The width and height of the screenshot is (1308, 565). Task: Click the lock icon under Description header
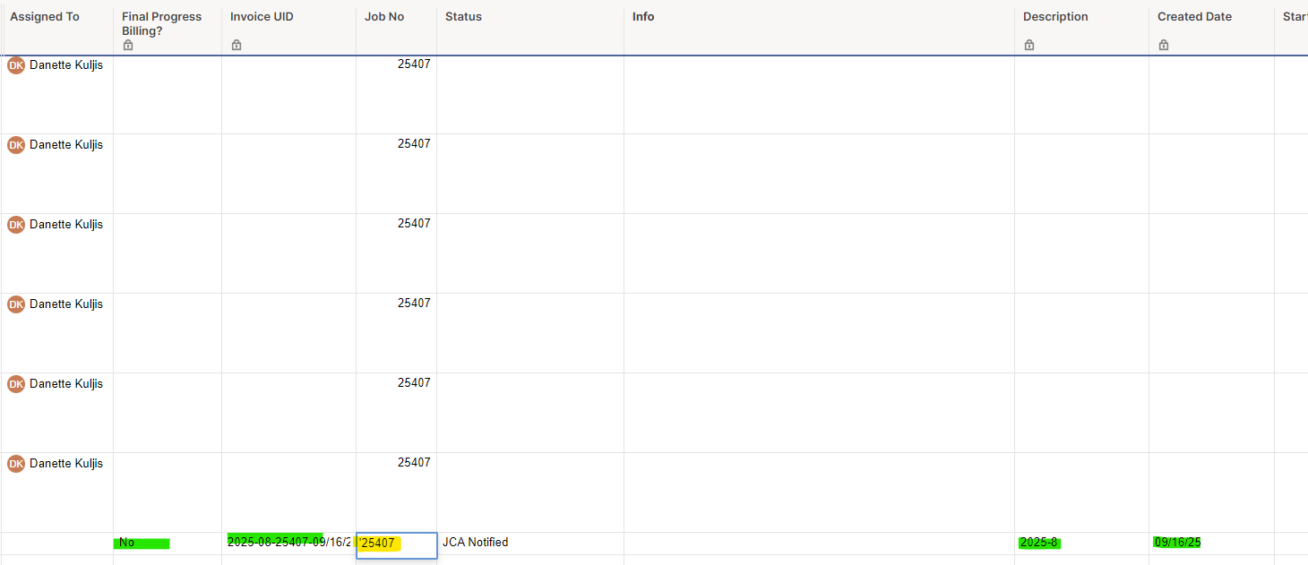click(x=1029, y=45)
